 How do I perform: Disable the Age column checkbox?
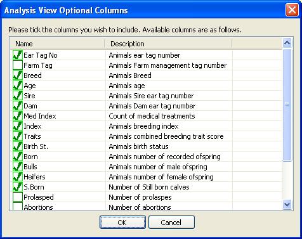coord(18,86)
